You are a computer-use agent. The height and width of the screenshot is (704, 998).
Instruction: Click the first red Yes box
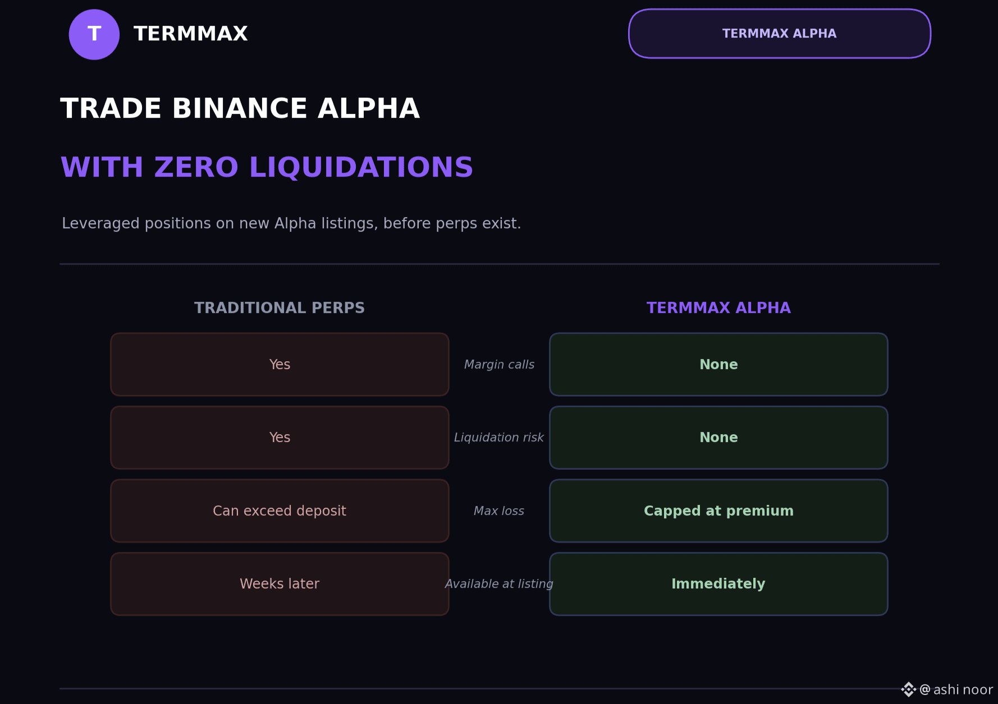tap(280, 365)
